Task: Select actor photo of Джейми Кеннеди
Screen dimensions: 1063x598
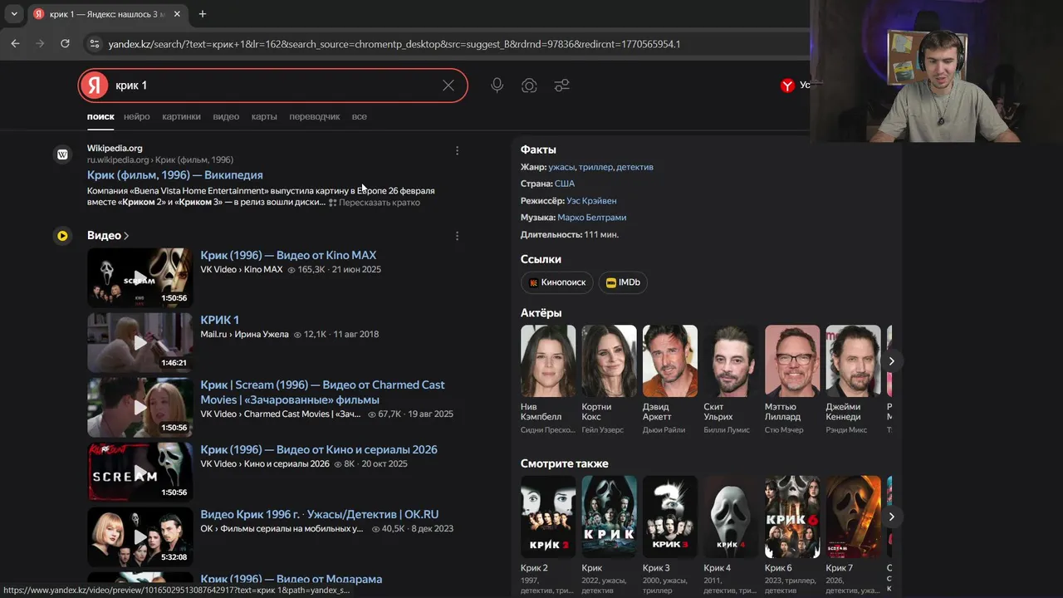Action: coord(853,360)
